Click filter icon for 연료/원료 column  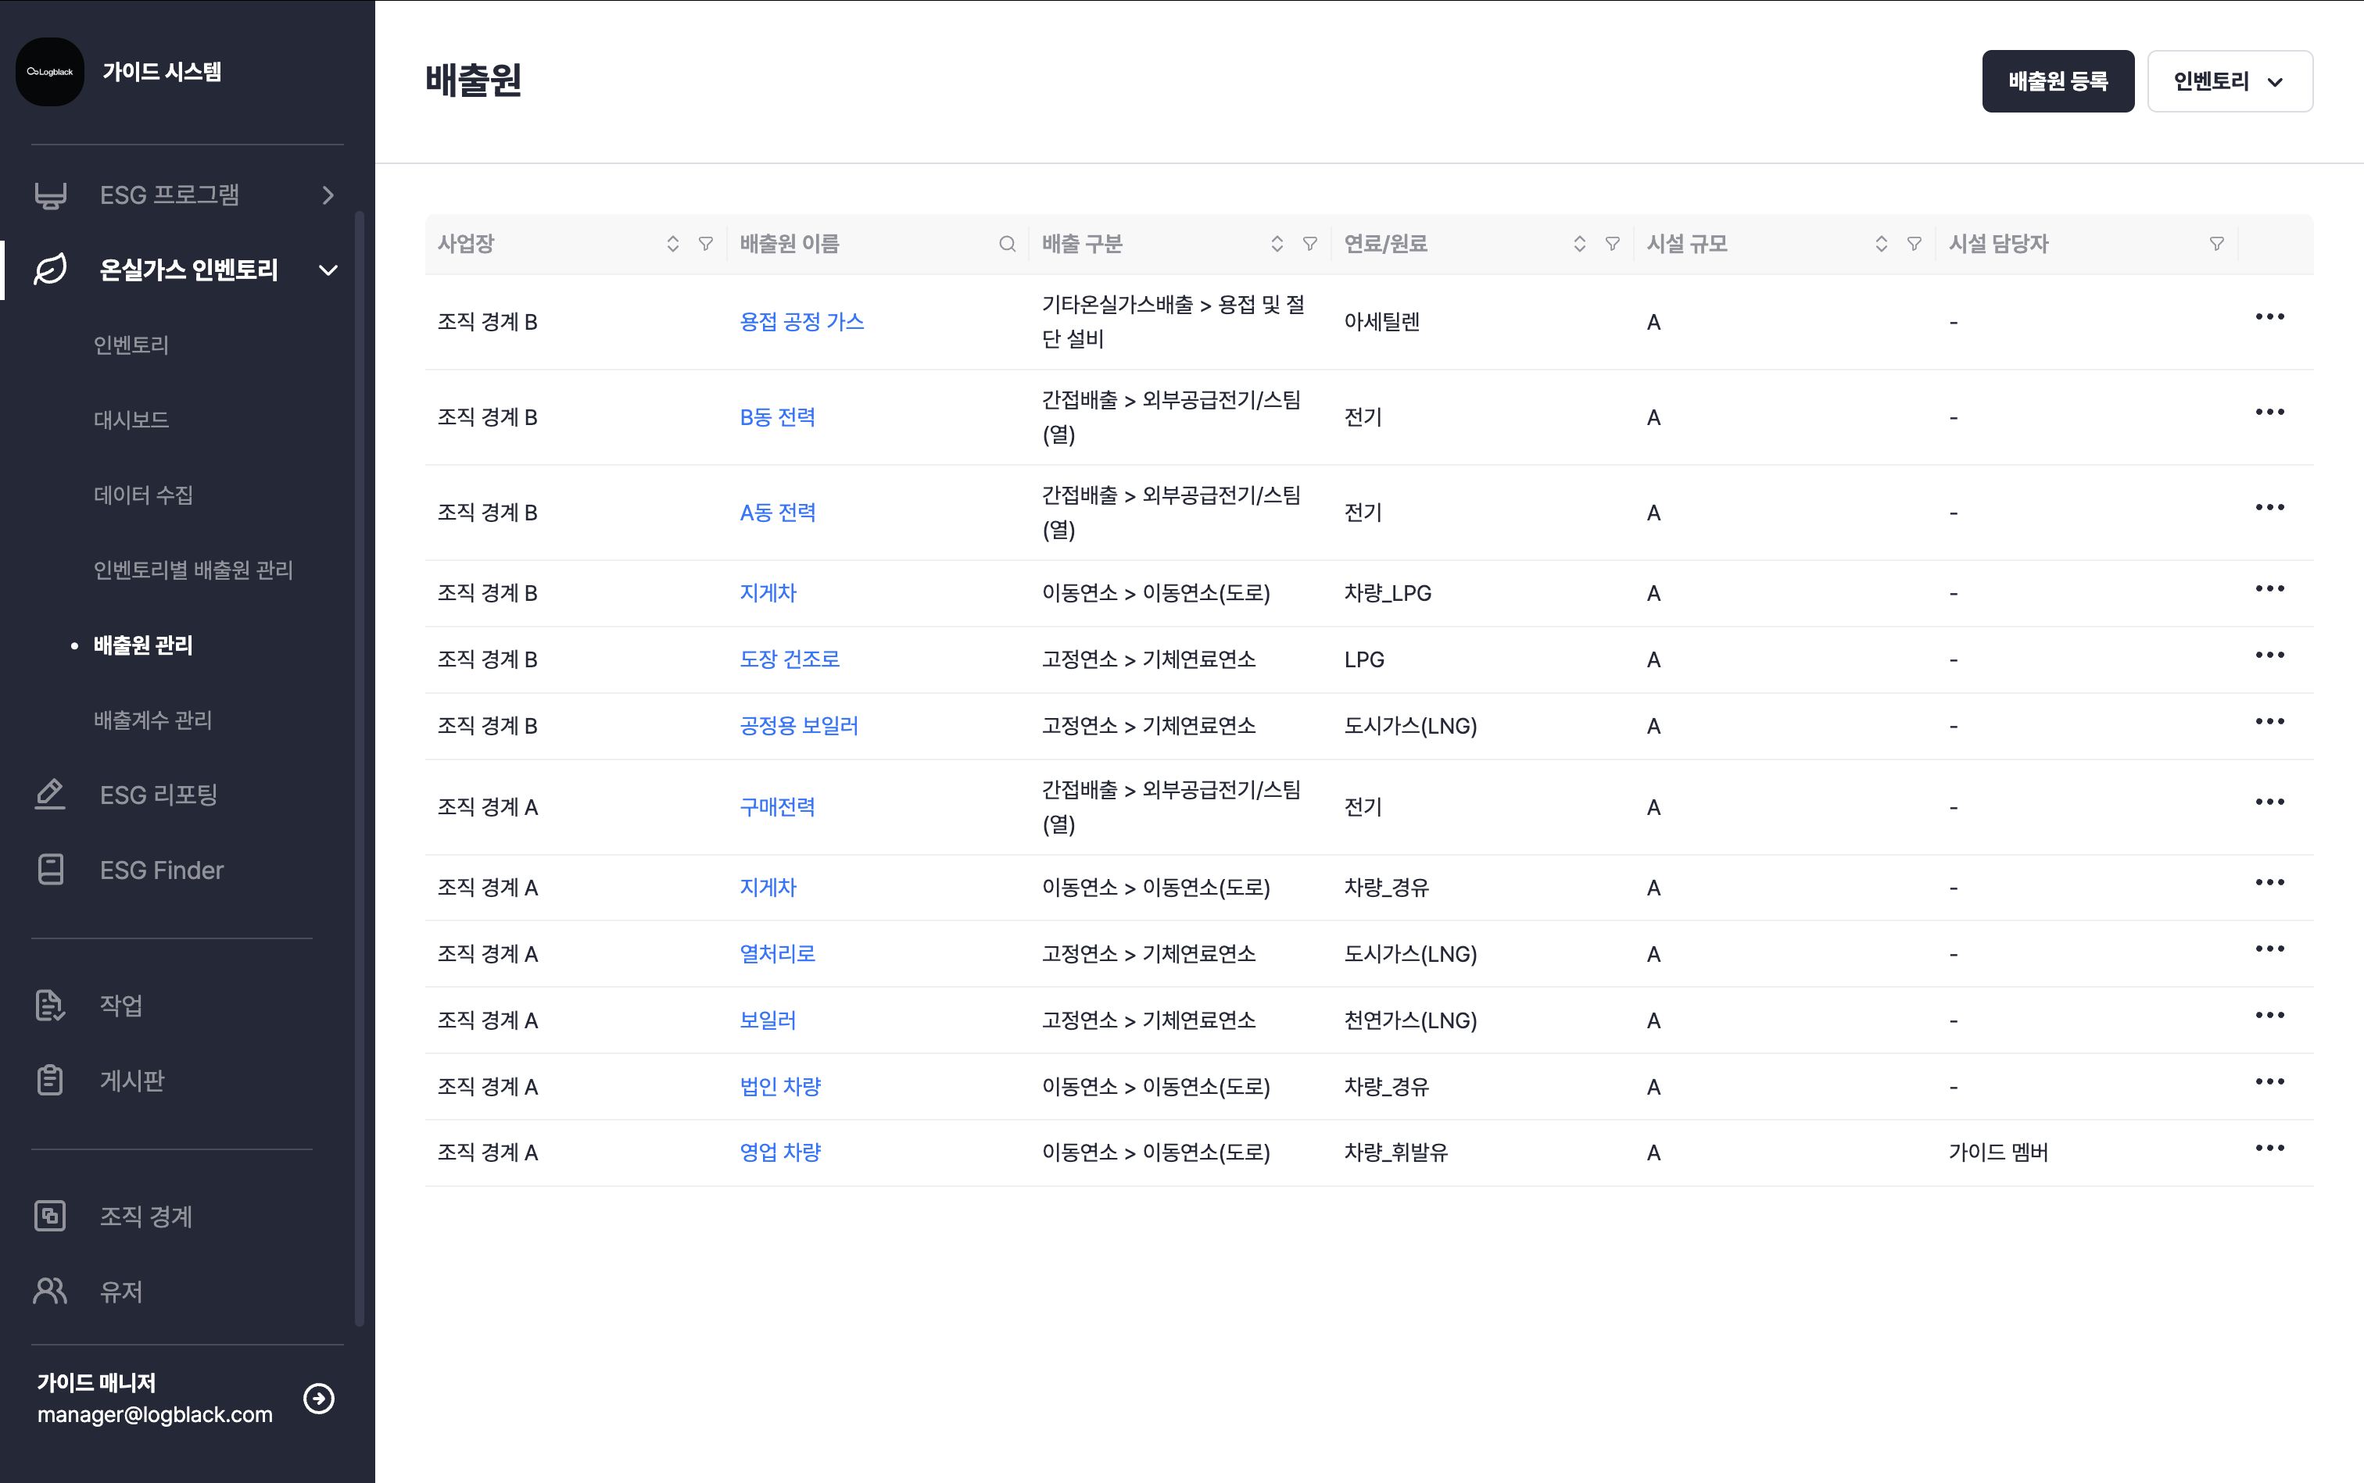click(x=1612, y=245)
